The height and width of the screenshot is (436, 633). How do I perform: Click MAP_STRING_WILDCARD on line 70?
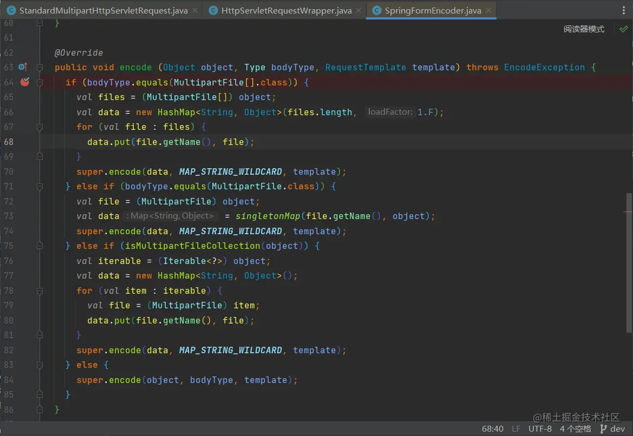point(231,171)
